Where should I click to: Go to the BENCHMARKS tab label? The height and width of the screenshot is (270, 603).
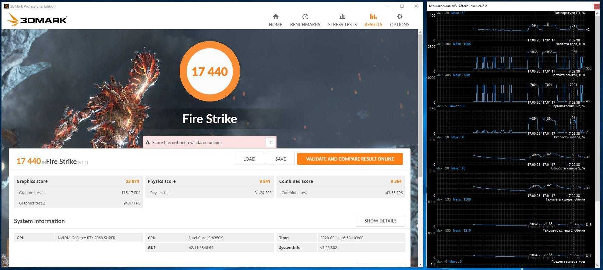pyautogui.click(x=305, y=25)
